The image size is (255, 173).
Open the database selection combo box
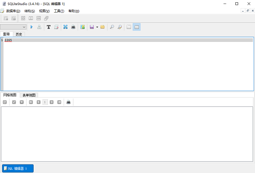point(14,27)
